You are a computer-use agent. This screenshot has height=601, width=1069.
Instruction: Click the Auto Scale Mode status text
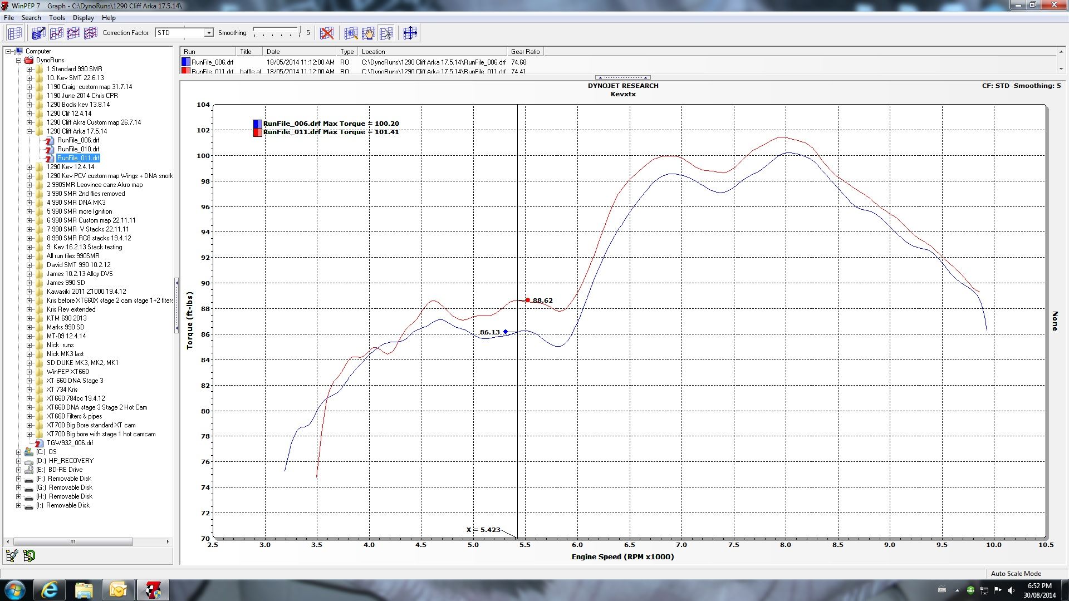click(1016, 574)
